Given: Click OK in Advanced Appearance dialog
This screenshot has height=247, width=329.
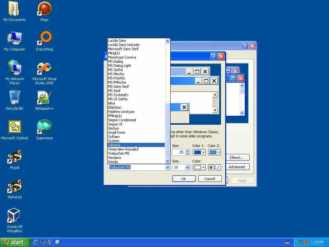Looking at the screenshot, I should click(x=183, y=179).
